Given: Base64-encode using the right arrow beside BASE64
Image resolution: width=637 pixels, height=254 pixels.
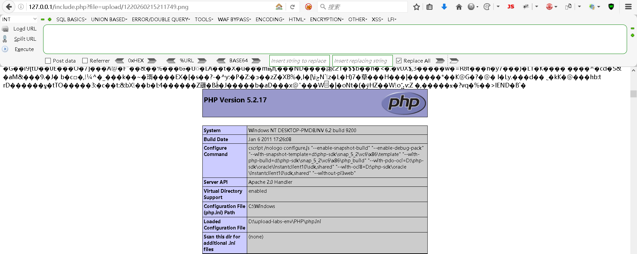Looking at the screenshot, I should (x=256, y=61).
